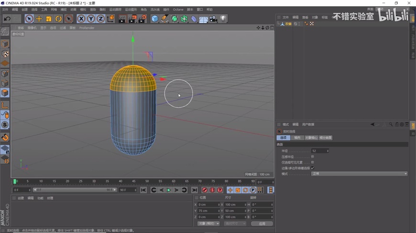The image size is (416, 233).
Task: Enable the 压感半径 checkbox
Action: (313, 156)
